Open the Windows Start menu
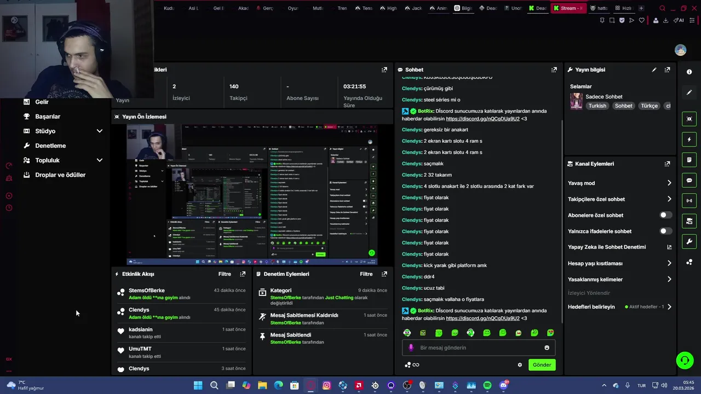This screenshot has height=394, width=701. pos(198,385)
